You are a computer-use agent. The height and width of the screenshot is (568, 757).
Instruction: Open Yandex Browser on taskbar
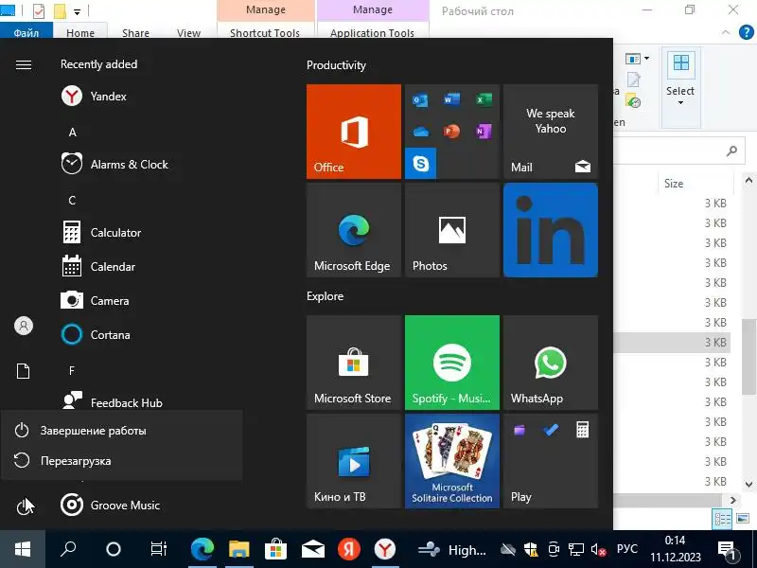click(385, 549)
